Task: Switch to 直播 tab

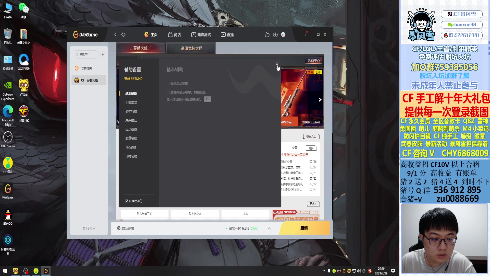Action: pos(227,34)
